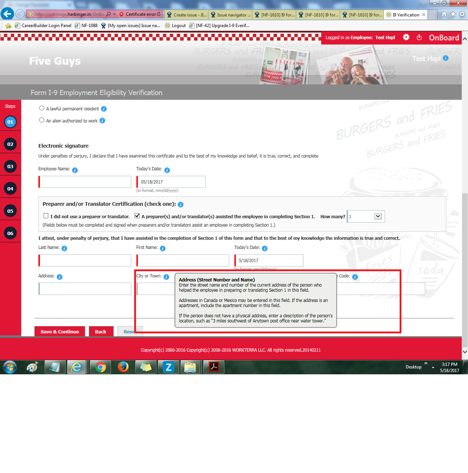Viewport: 468px width, 473px height.
Task: Open Logout bookmark in favorites bar
Action: pyautogui.click(x=175, y=26)
